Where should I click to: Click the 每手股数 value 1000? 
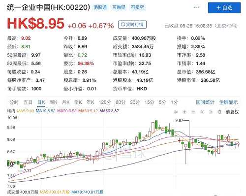pos(36,89)
